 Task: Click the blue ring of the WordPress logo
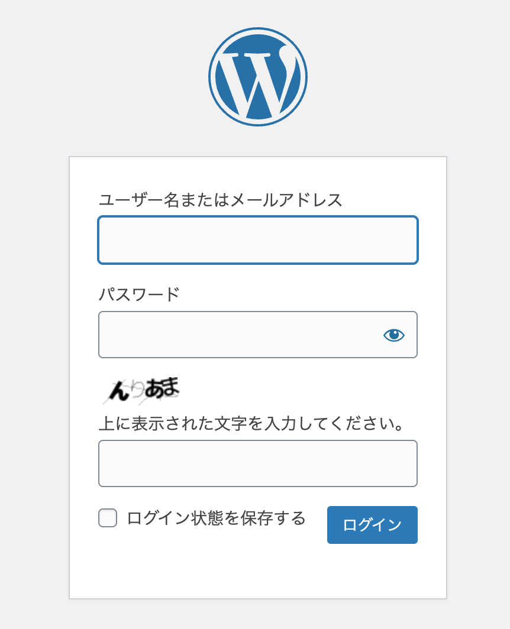tap(212, 77)
